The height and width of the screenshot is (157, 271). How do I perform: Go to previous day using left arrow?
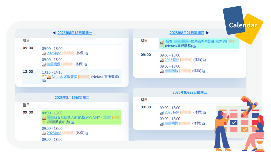pyautogui.click(x=54, y=33)
